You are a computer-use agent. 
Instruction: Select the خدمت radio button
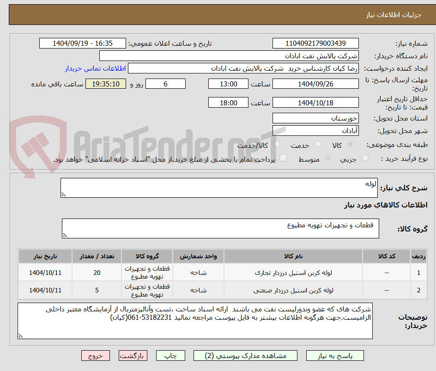[318, 144]
